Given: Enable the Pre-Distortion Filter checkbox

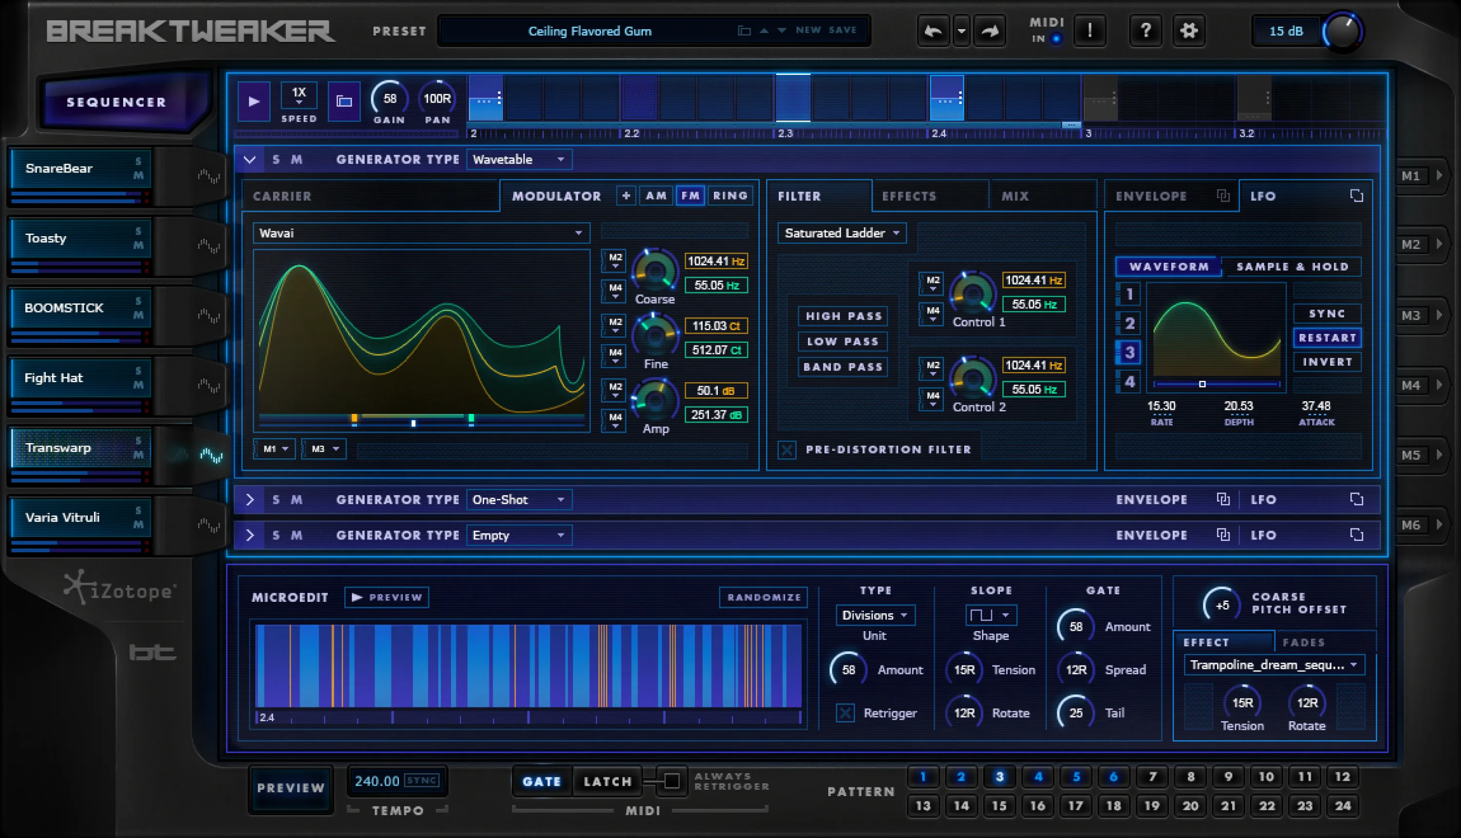Looking at the screenshot, I should coord(787,449).
